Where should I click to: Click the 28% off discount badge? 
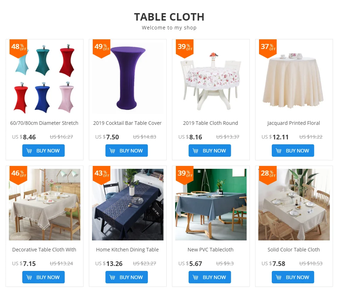[x=268, y=175]
